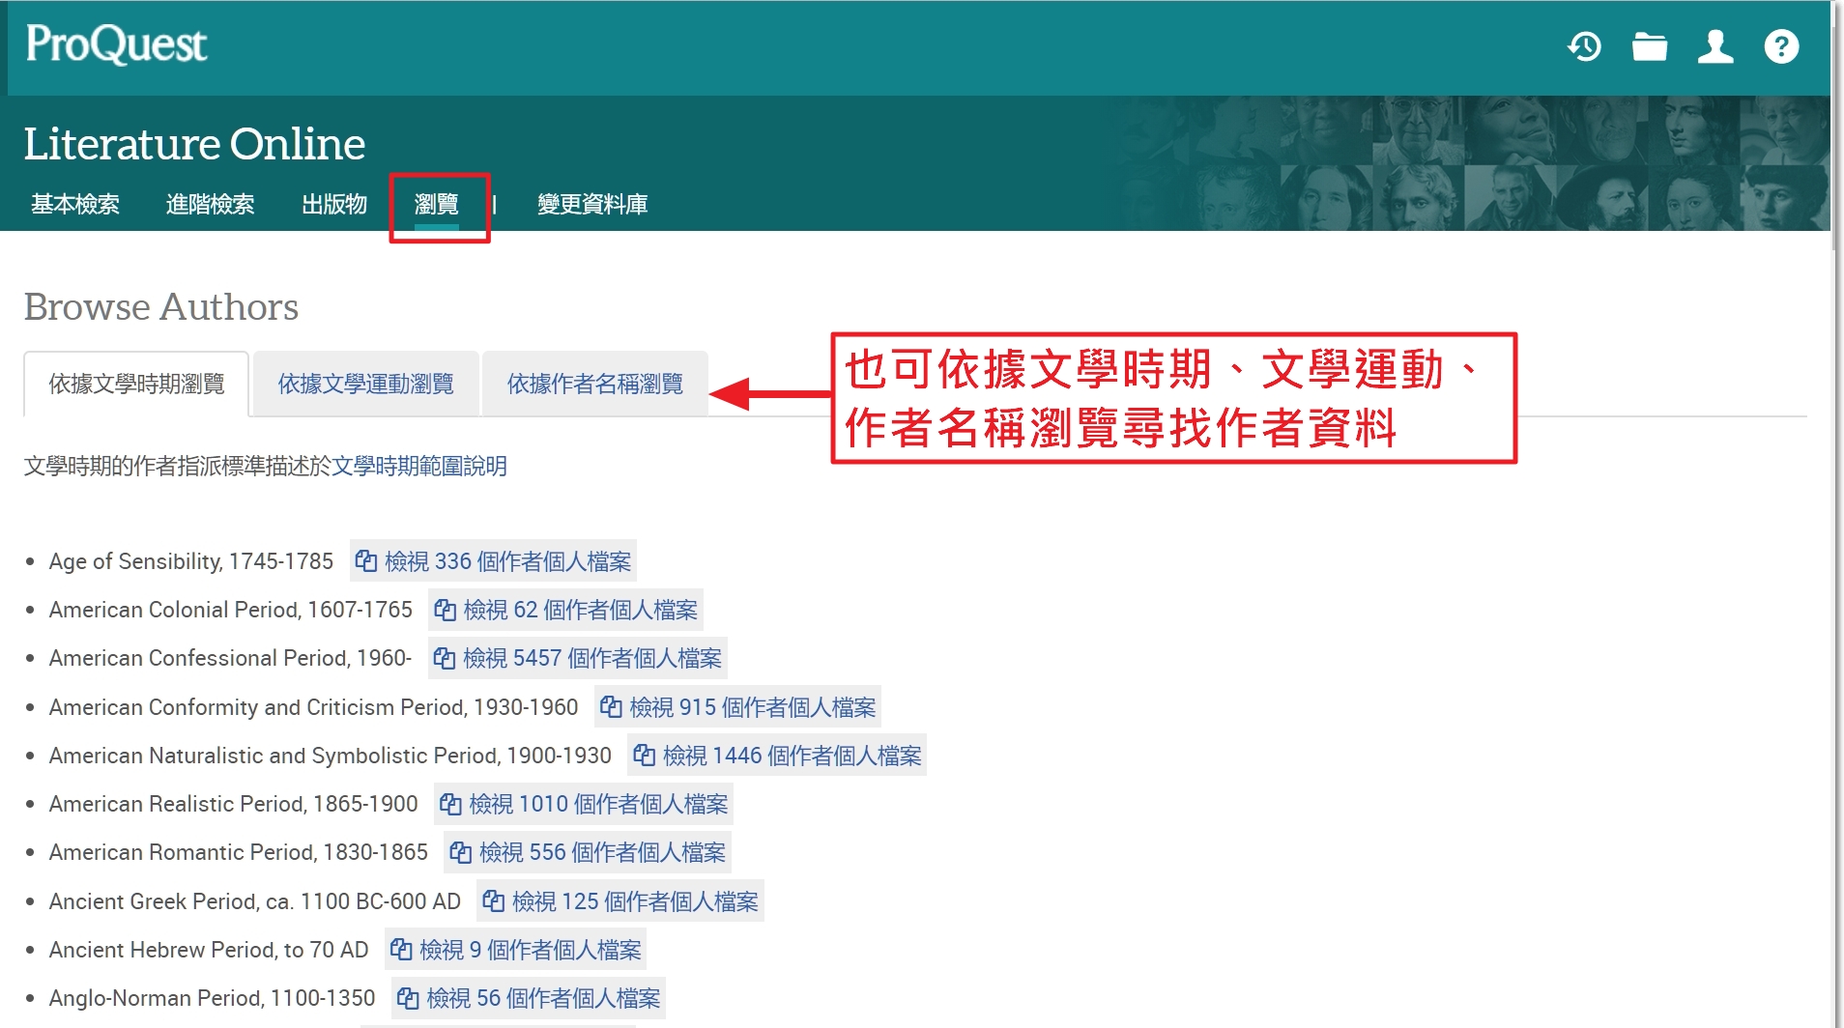The width and height of the screenshot is (1844, 1028).
Task: Click copy icon beside Anglo-Norman Period count
Action: (407, 998)
